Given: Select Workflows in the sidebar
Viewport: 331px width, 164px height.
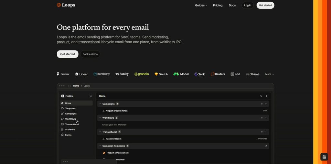Looking at the screenshot, I should point(76,119).
